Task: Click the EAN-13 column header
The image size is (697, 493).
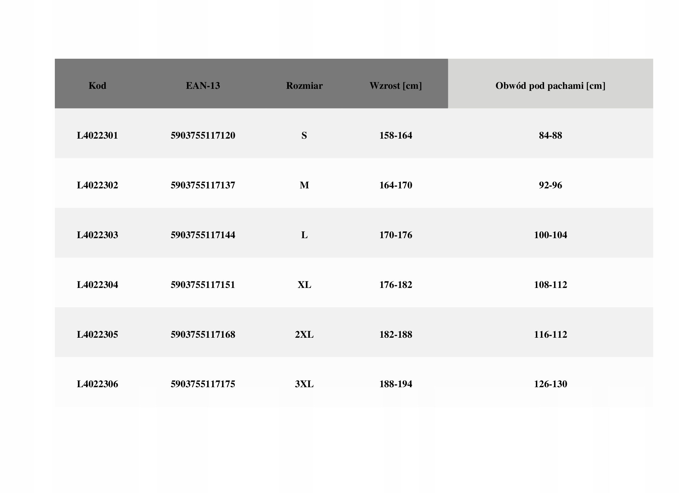Action: point(203,86)
